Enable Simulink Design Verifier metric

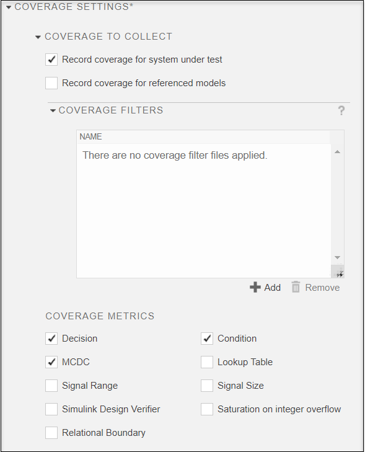[x=51, y=409]
